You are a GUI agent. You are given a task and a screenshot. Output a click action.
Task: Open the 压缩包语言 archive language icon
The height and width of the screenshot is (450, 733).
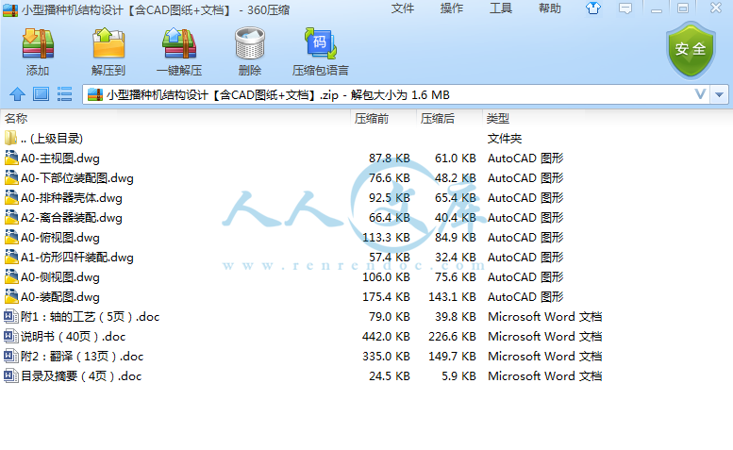(x=320, y=43)
